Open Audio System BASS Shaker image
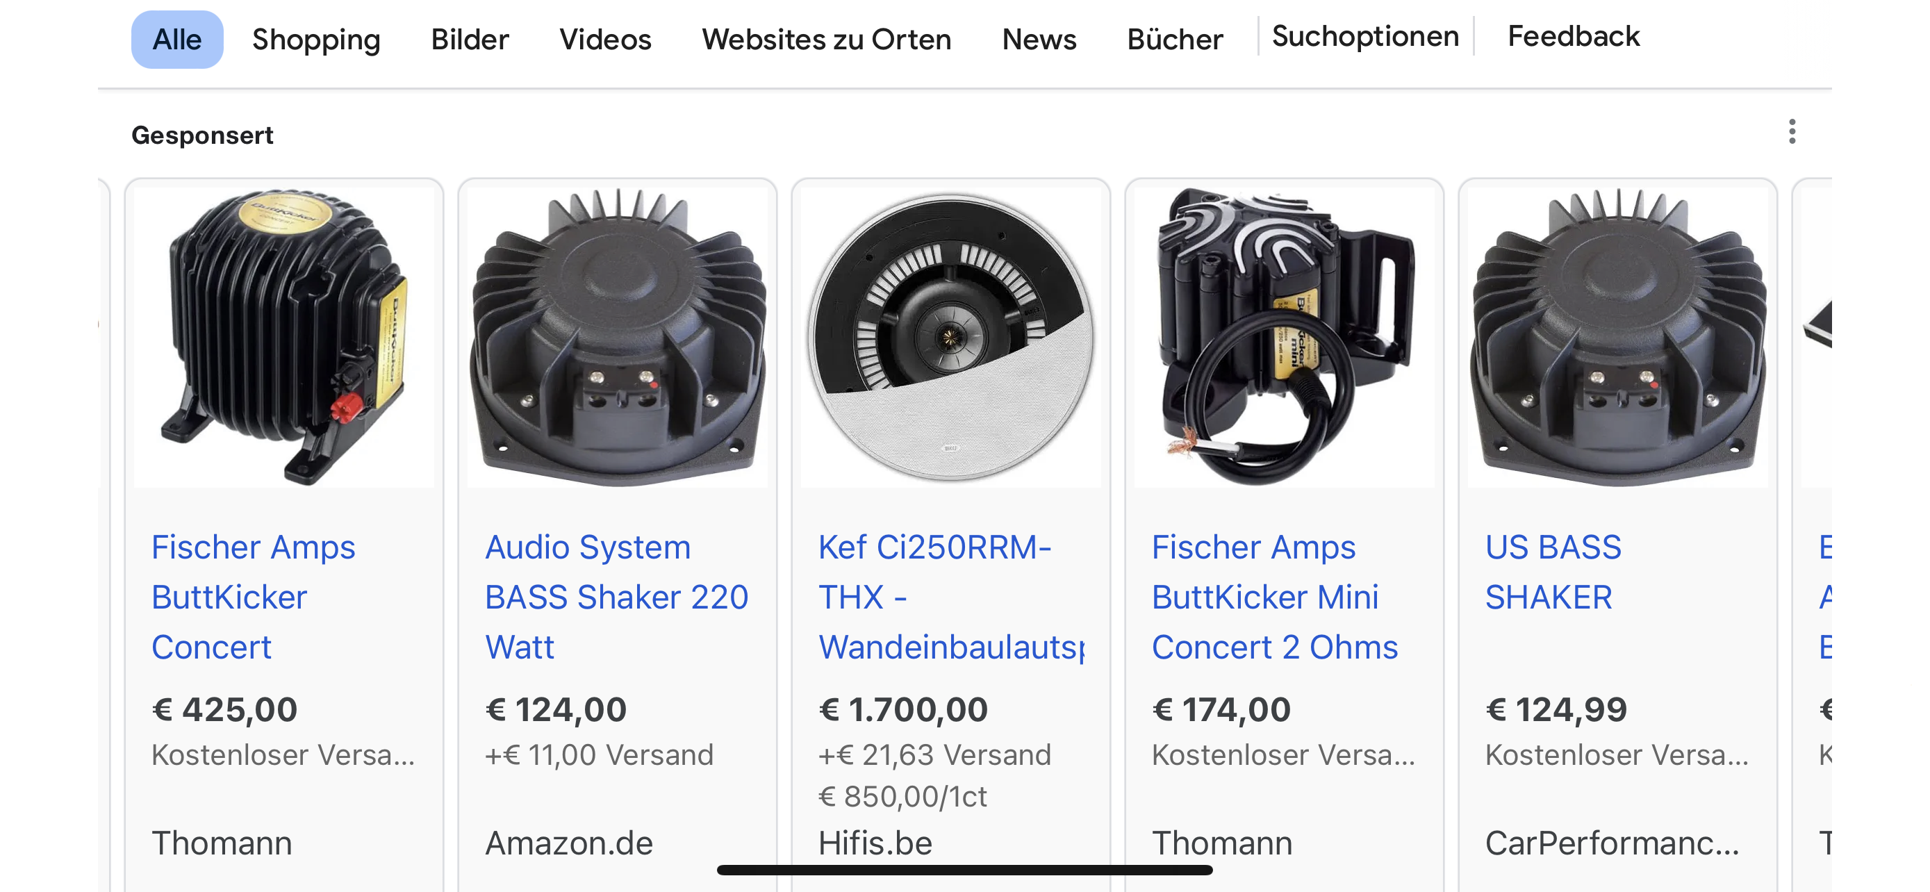 618,337
